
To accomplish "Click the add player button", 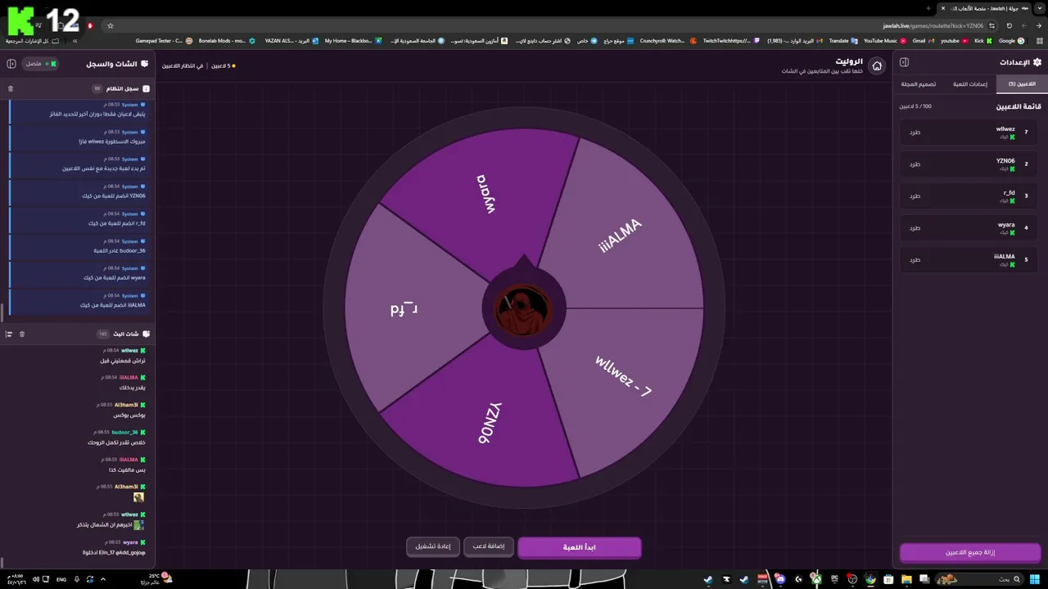I will coord(489,546).
